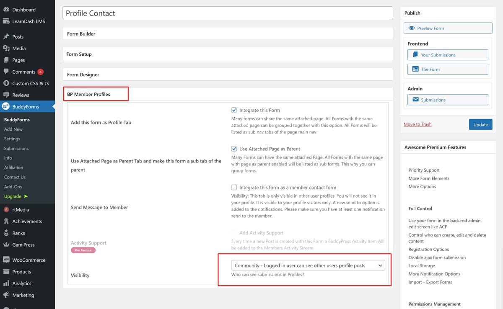The width and height of the screenshot is (503, 309).
Task: Open the Media library icon
Action: pos(6,49)
